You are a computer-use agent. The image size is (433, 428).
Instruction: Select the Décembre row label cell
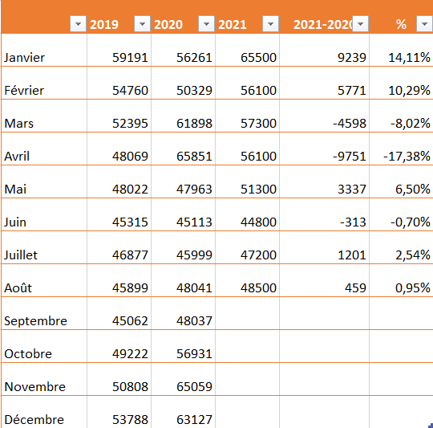coord(44,412)
